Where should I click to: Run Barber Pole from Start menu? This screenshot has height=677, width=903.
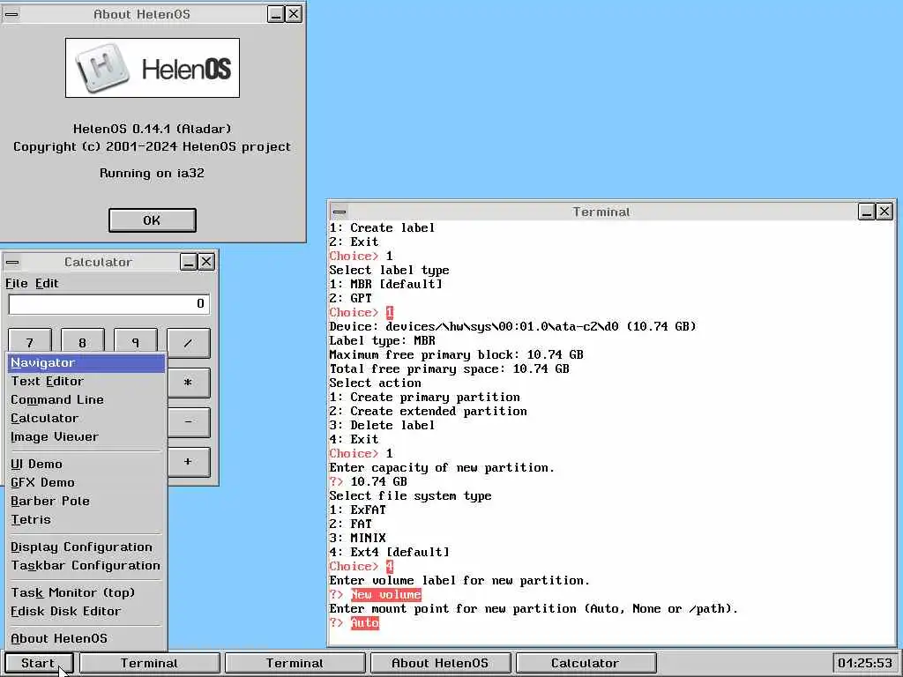pos(86,501)
